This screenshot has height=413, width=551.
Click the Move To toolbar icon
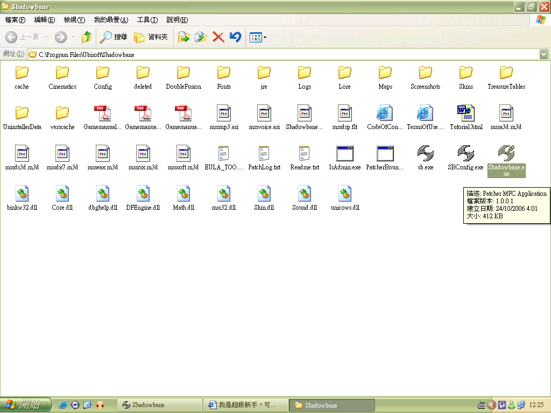point(183,37)
